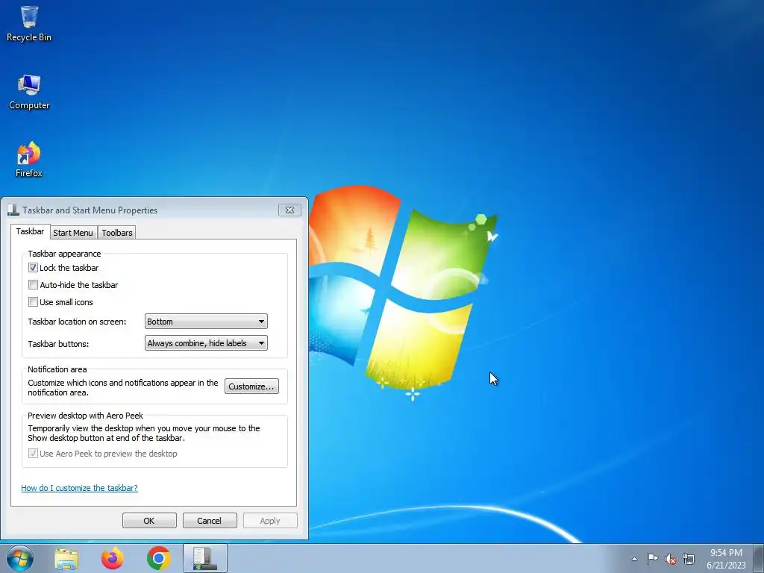Launch Windows Explorer from the taskbar

point(66,558)
